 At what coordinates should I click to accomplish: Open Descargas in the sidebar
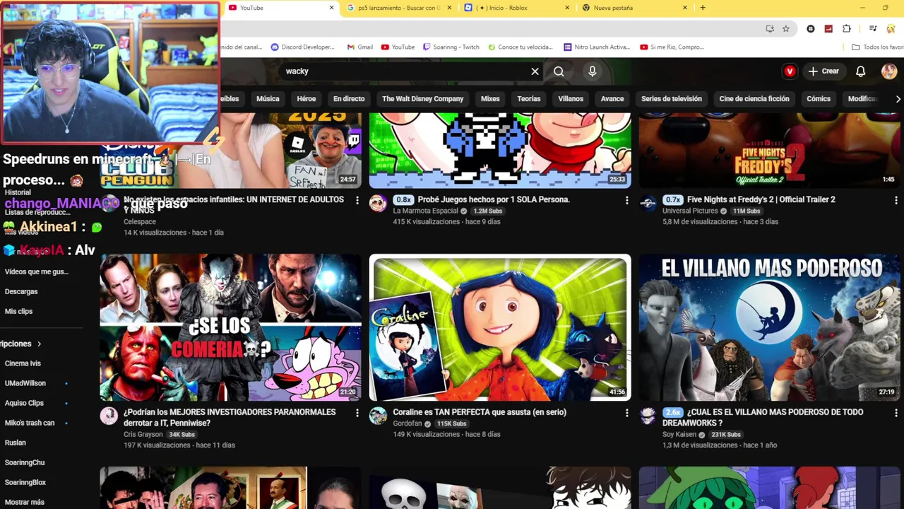tap(21, 291)
